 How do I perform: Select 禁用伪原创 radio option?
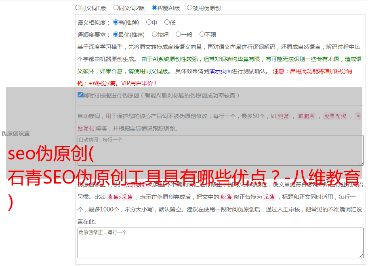189,8
